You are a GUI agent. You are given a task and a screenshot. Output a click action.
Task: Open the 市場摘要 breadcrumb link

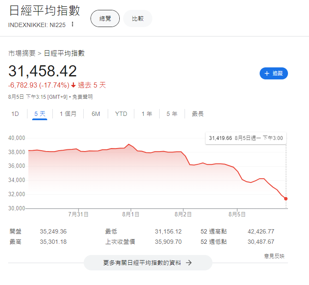tap(22, 53)
